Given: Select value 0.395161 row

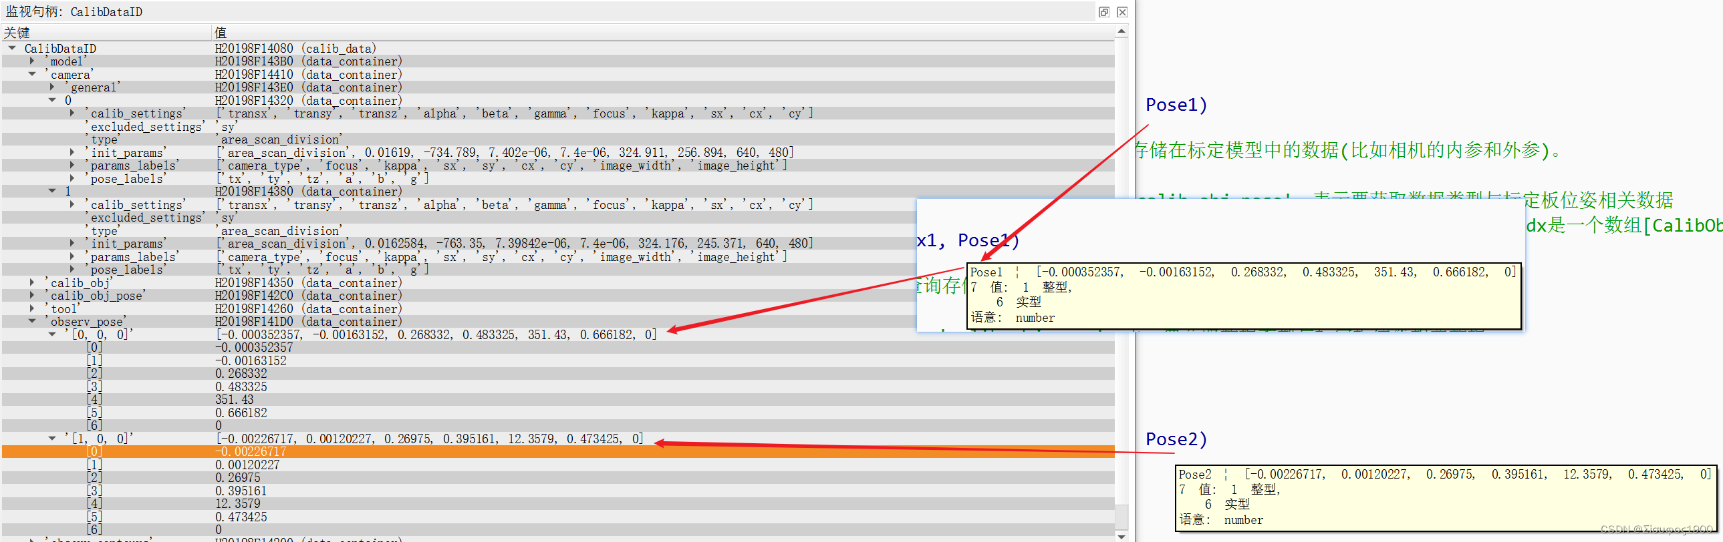Looking at the screenshot, I should 241,491.
